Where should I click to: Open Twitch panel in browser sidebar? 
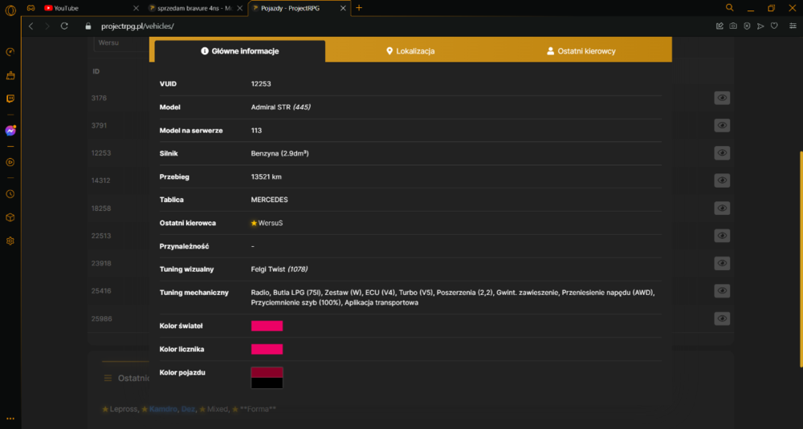(10, 99)
